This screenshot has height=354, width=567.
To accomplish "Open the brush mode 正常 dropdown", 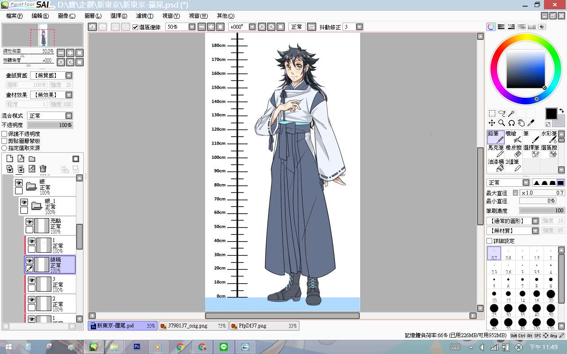I will [x=526, y=183].
